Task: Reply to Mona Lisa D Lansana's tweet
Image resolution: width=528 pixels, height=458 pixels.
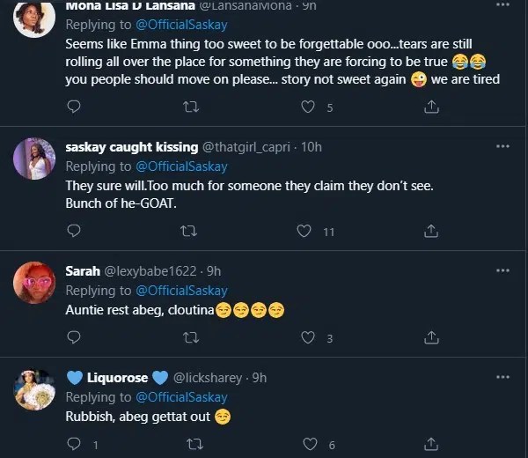Action: point(74,107)
